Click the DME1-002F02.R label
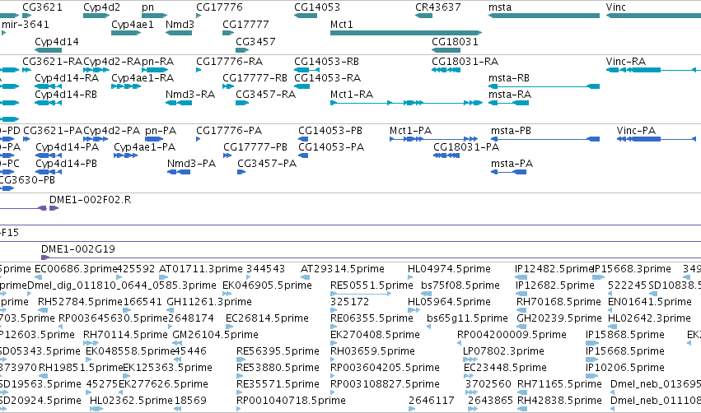The height and width of the screenshot is (413, 701). [91, 200]
